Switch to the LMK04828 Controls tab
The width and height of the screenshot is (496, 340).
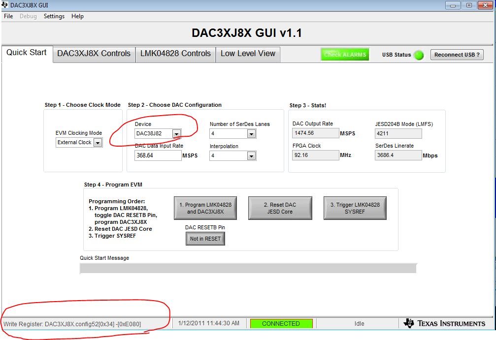point(175,54)
